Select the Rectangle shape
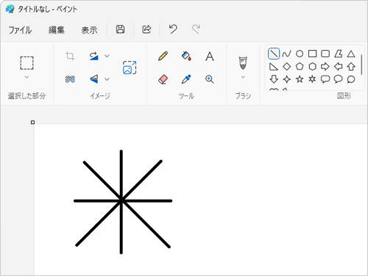368x276 pixels. (x=312, y=54)
